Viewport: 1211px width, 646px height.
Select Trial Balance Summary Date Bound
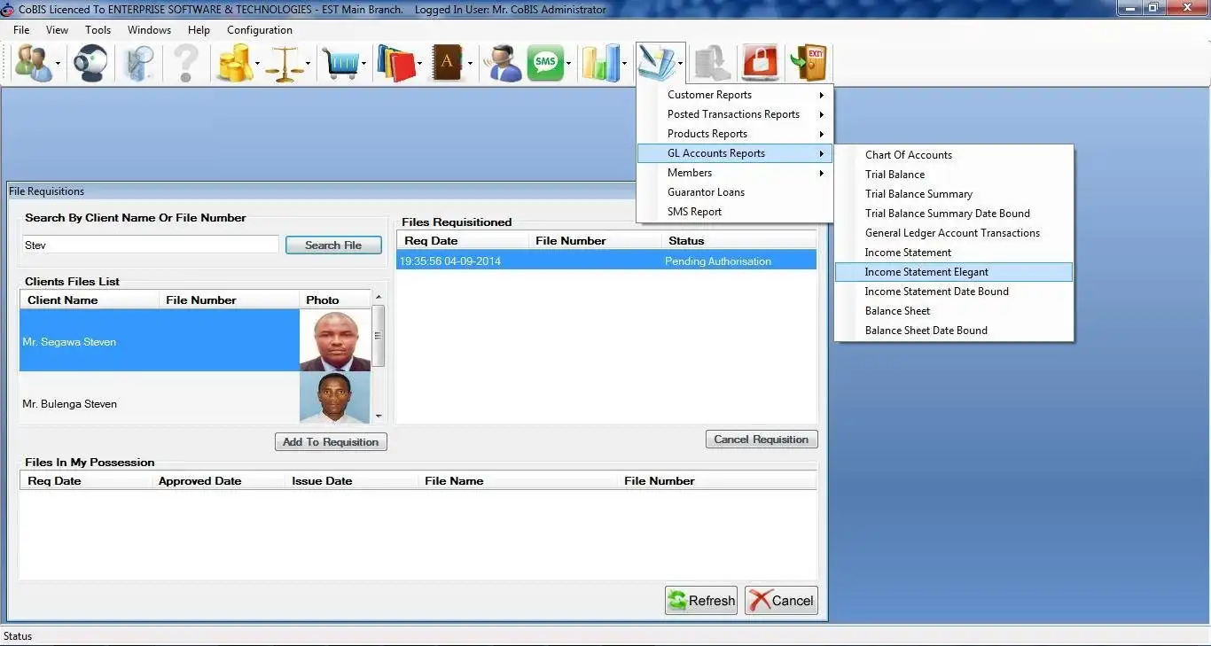tap(954, 214)
